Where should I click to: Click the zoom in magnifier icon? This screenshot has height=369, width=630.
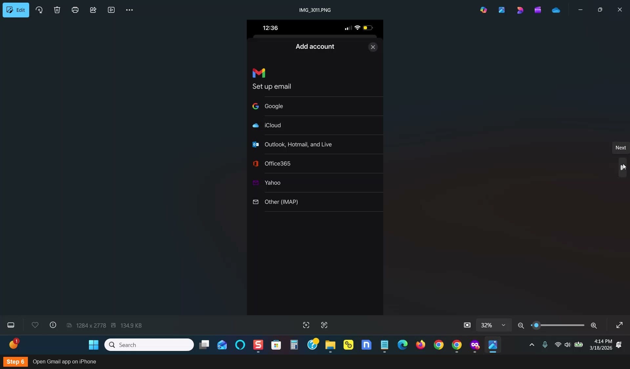(x=594, y=325)
